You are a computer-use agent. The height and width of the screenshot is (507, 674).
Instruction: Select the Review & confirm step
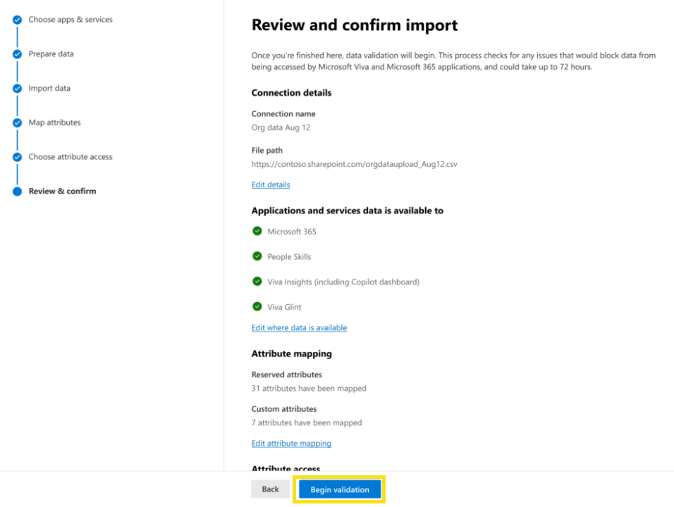(x=62, y=192)
